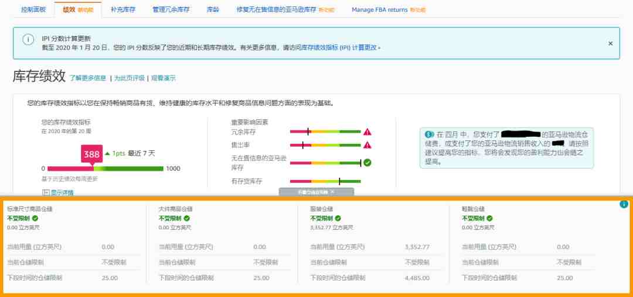This screenshot has height=297, width=633.
Task: Click the info icon in the IPI banner
Action: click(x=28, y=39)
